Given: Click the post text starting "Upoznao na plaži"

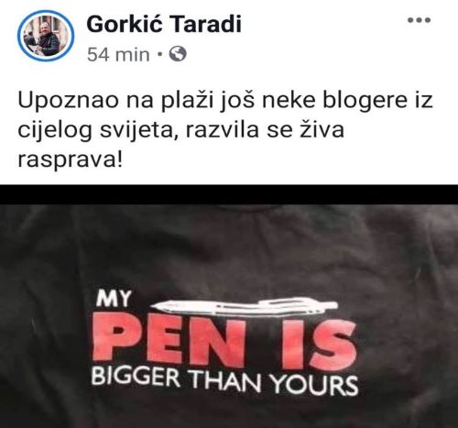Looking at the screenshot, I should (225, 130).
